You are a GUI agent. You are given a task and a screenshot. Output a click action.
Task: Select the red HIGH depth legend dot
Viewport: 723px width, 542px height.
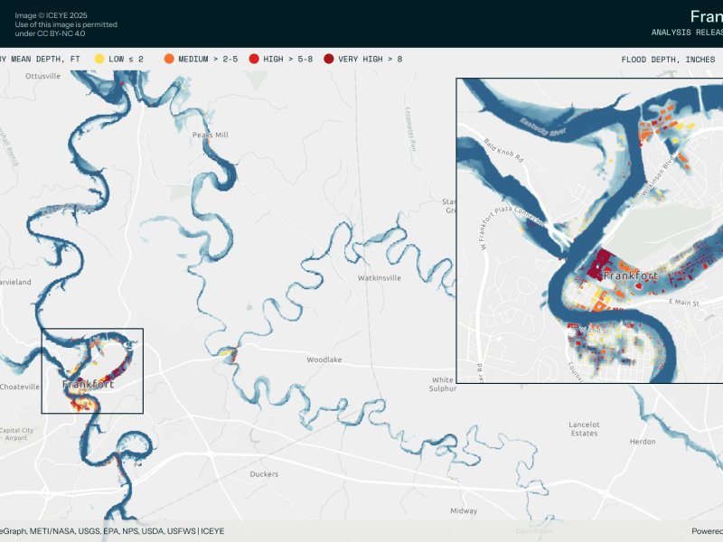coord(254,59)
